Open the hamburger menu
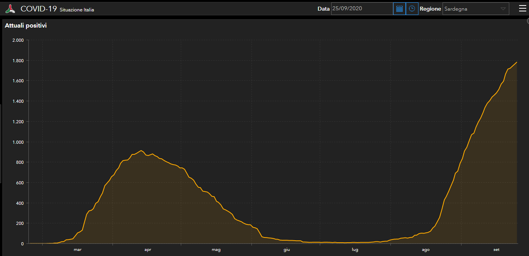This screenshot has height=256, width=529. pyautogui.click(x=522, y=8)
